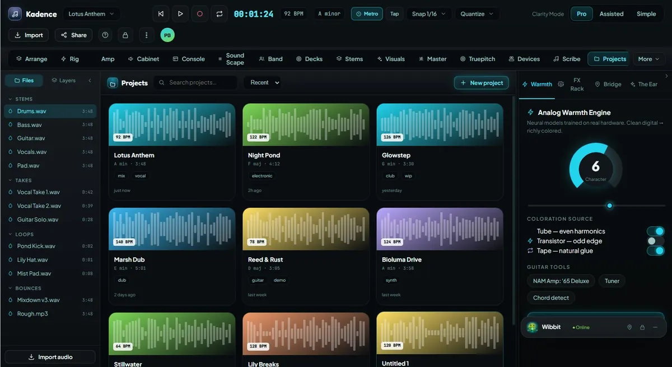The width and height of the screenshot is (672, 367).
Task: Click the Share button
Action: coord(73,35)
